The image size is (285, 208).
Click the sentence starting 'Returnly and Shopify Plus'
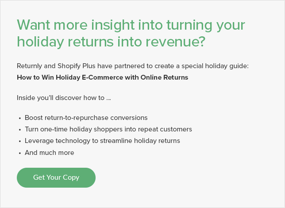133,66
